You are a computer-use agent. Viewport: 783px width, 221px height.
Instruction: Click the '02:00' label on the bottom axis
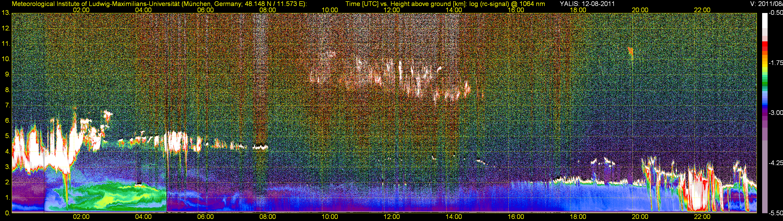[x=81, y=217]
